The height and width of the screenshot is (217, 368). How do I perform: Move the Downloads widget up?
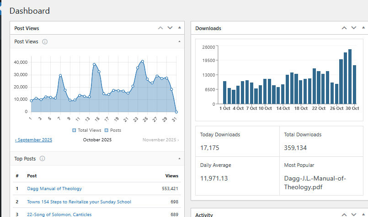344,28
